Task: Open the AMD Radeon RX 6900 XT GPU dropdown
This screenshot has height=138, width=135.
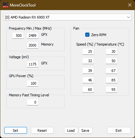Action: click(x=68, y=17)
